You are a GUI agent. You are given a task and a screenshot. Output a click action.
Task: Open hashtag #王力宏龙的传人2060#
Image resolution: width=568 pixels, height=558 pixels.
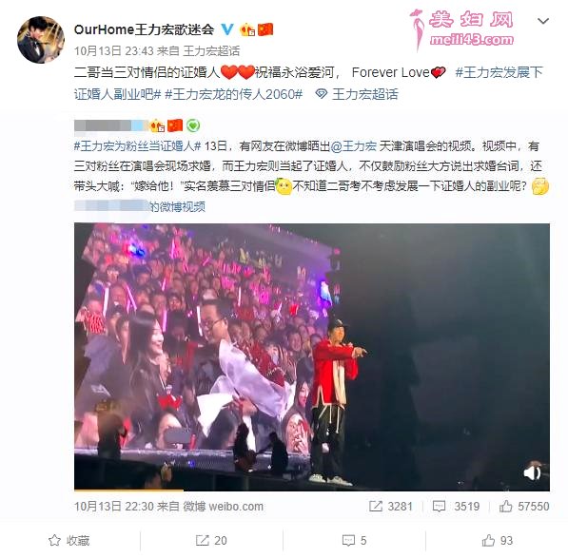click(x=234, y=94)
